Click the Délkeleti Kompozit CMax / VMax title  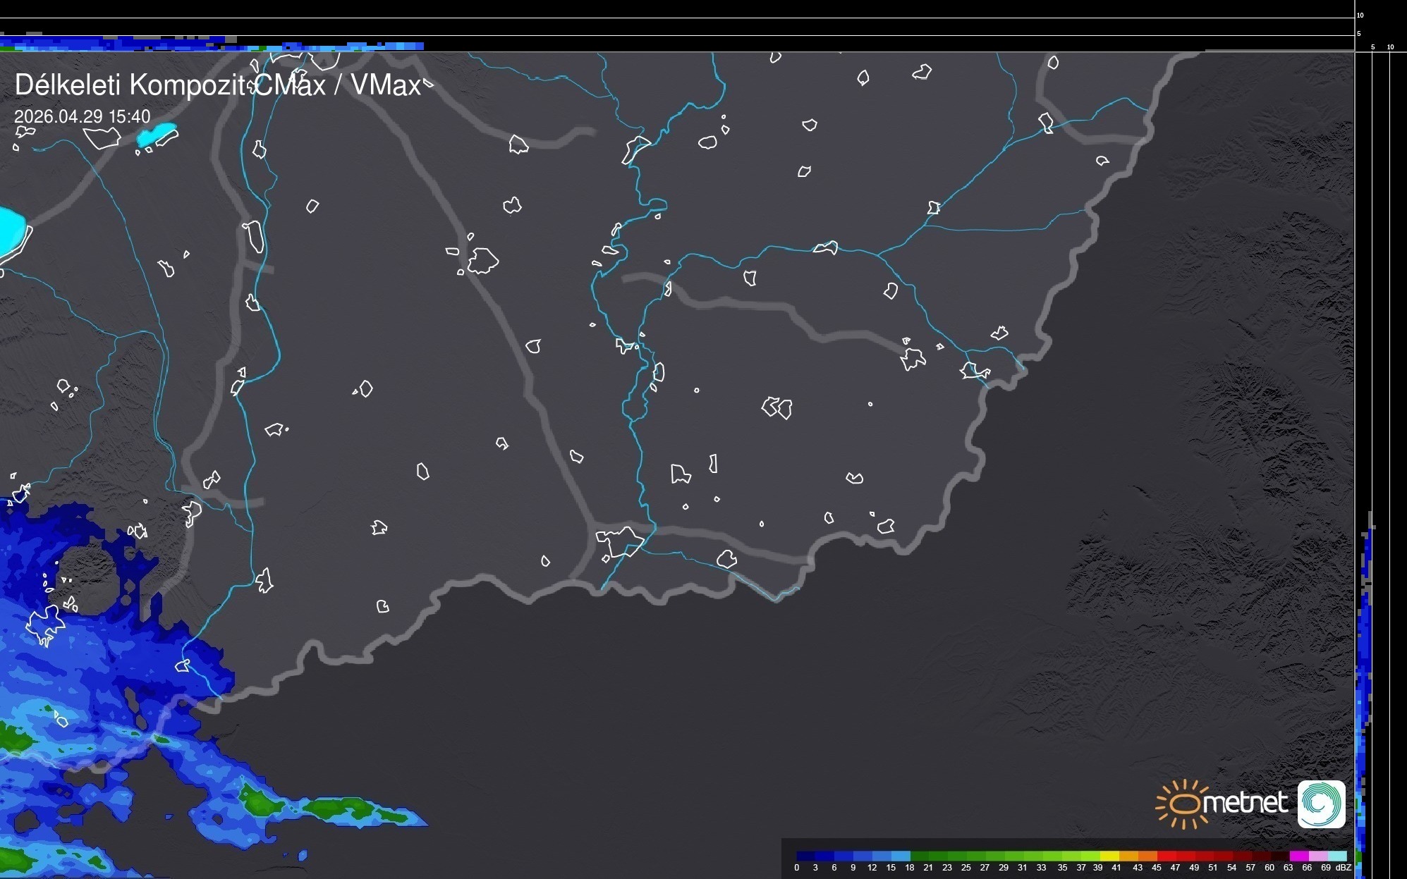tap(217, 85)
